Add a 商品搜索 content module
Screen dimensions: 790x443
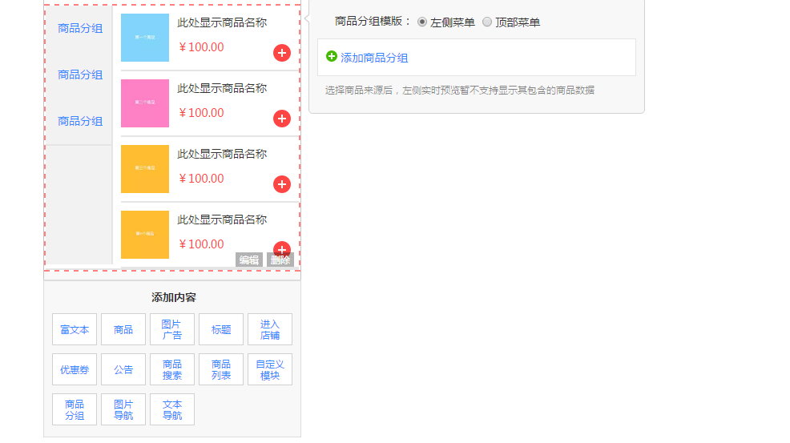172,369
